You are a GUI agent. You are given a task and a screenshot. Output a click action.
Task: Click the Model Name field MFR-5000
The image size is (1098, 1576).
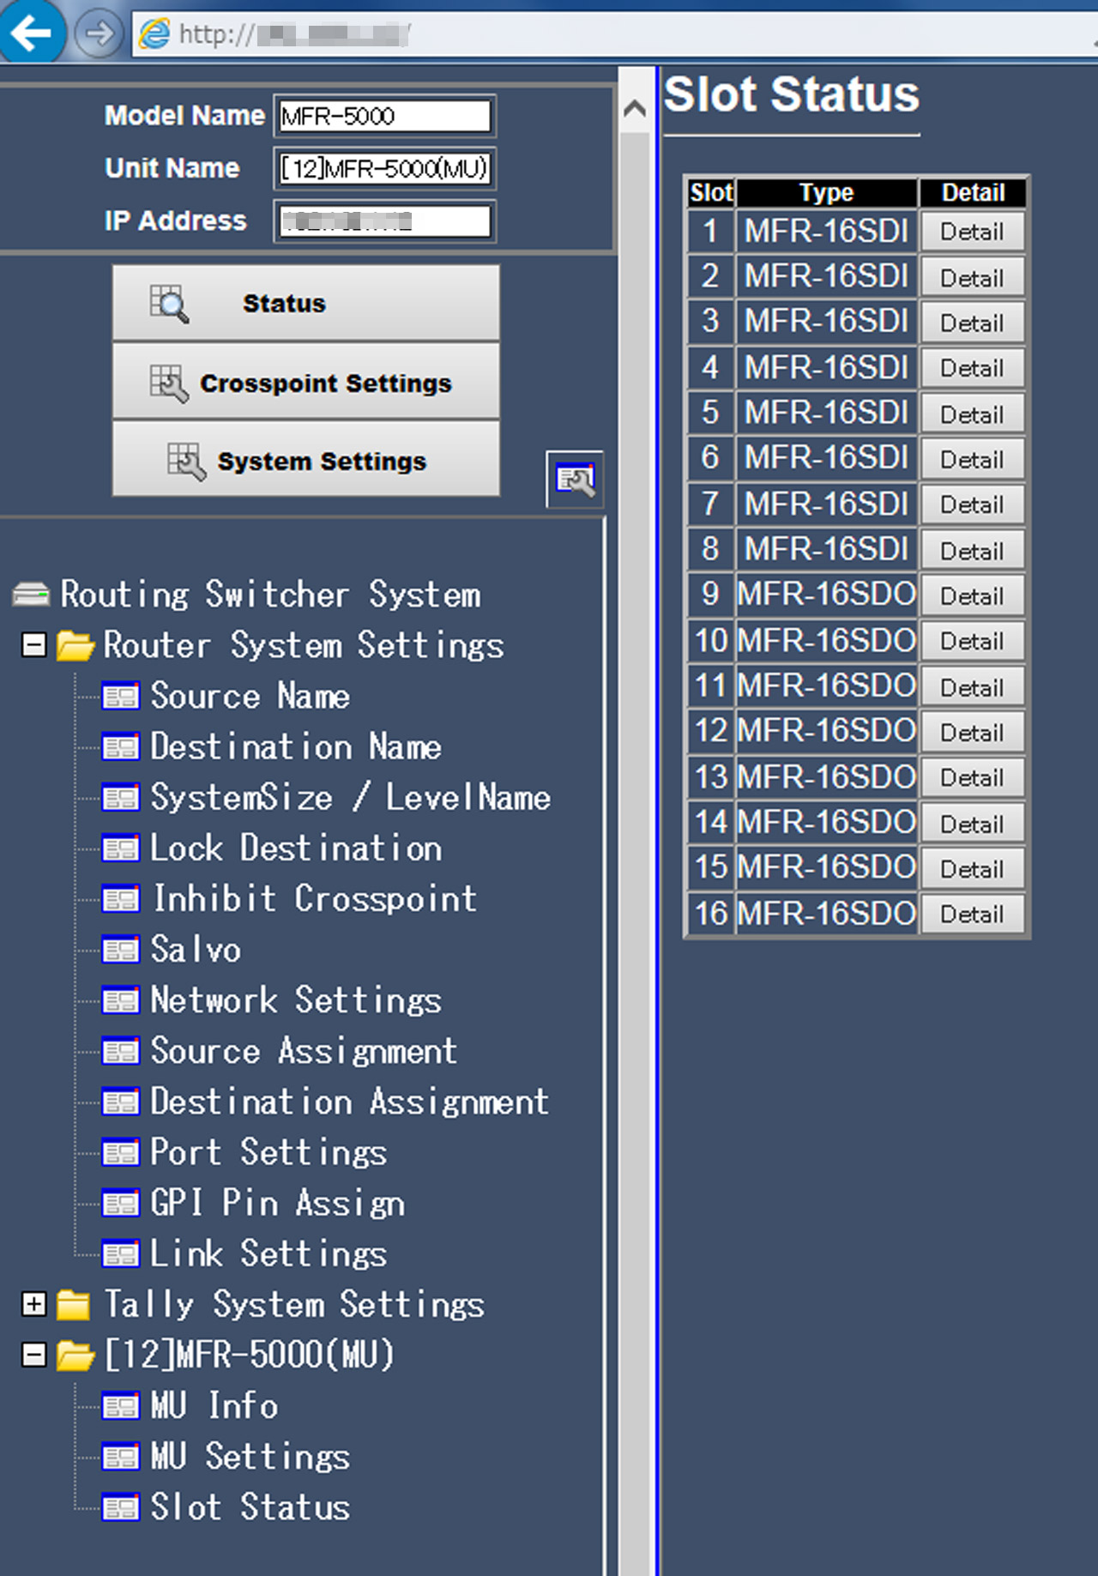[x=384, y=116]
